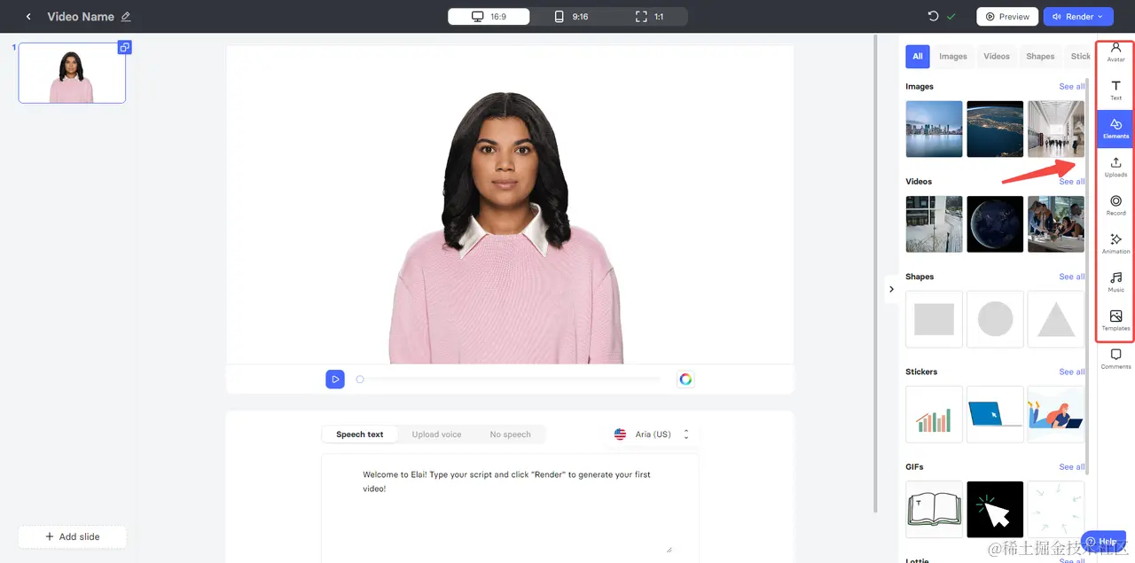Select slide 1 thumbnail
Screen dimensions: 1135x563
pos(72,73)
